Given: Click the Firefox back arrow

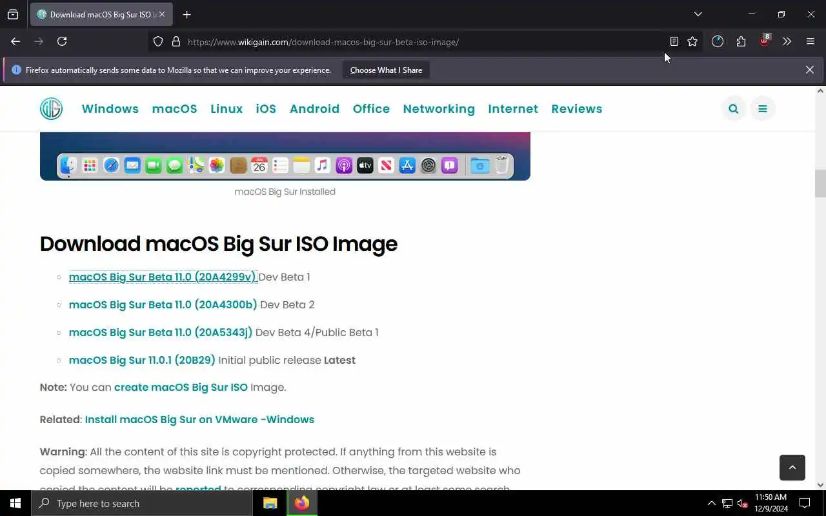Looking at the screenshot, I should click(x=15, y=41).
